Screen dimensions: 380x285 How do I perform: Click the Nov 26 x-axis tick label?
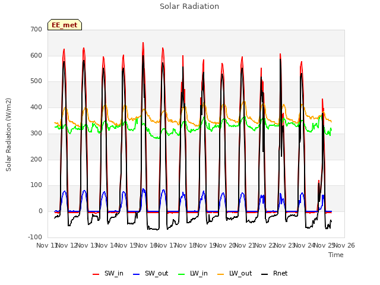(344, 245)
